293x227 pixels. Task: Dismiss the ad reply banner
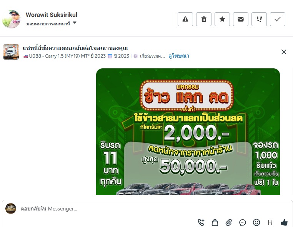(284, 52)
